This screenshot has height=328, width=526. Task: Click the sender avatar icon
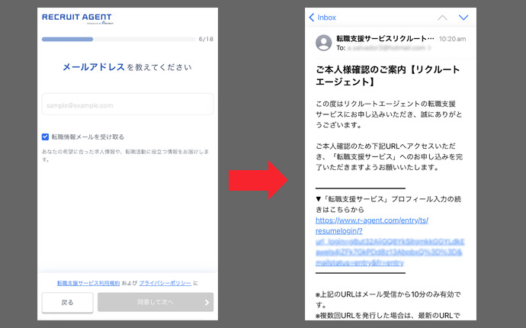click(324, 43)
